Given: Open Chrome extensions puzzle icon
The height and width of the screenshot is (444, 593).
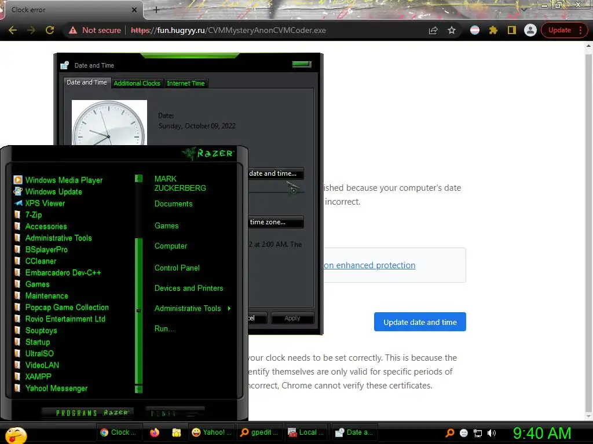Looking at the screenshot, I should (493, 30).
